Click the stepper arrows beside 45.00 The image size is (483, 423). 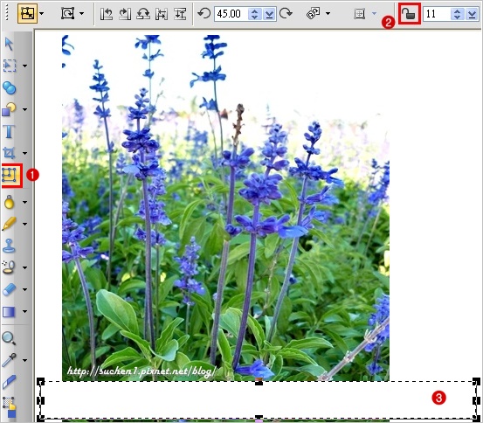[x=254, y=14]
